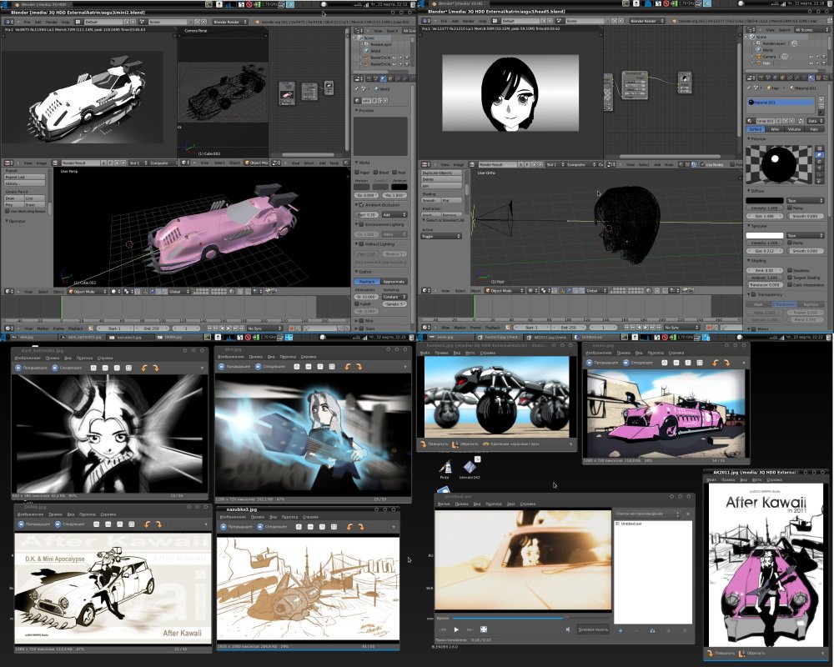Click Duplicate Objects in head5.blend tool shelf
Image resolution: width=834 pixels, height=667 pixels.
(441, 173)
